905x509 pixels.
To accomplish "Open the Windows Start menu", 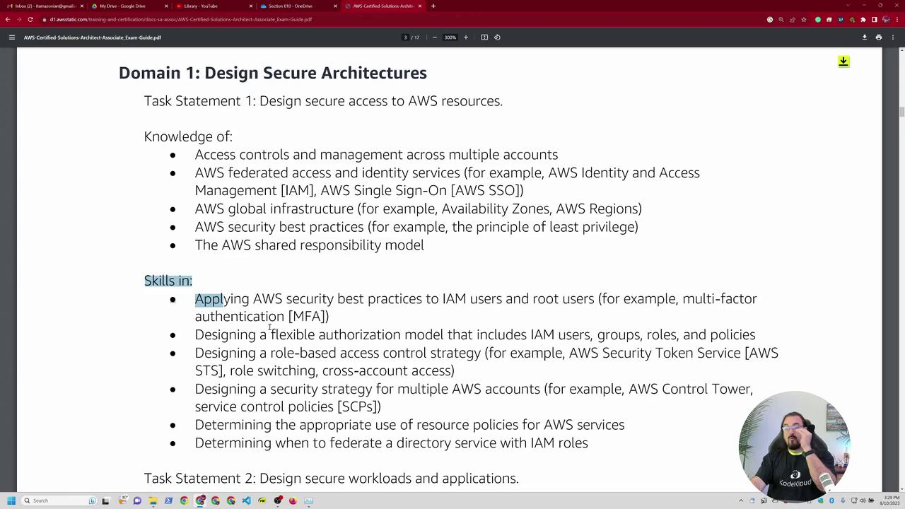I will click(11, 501).
